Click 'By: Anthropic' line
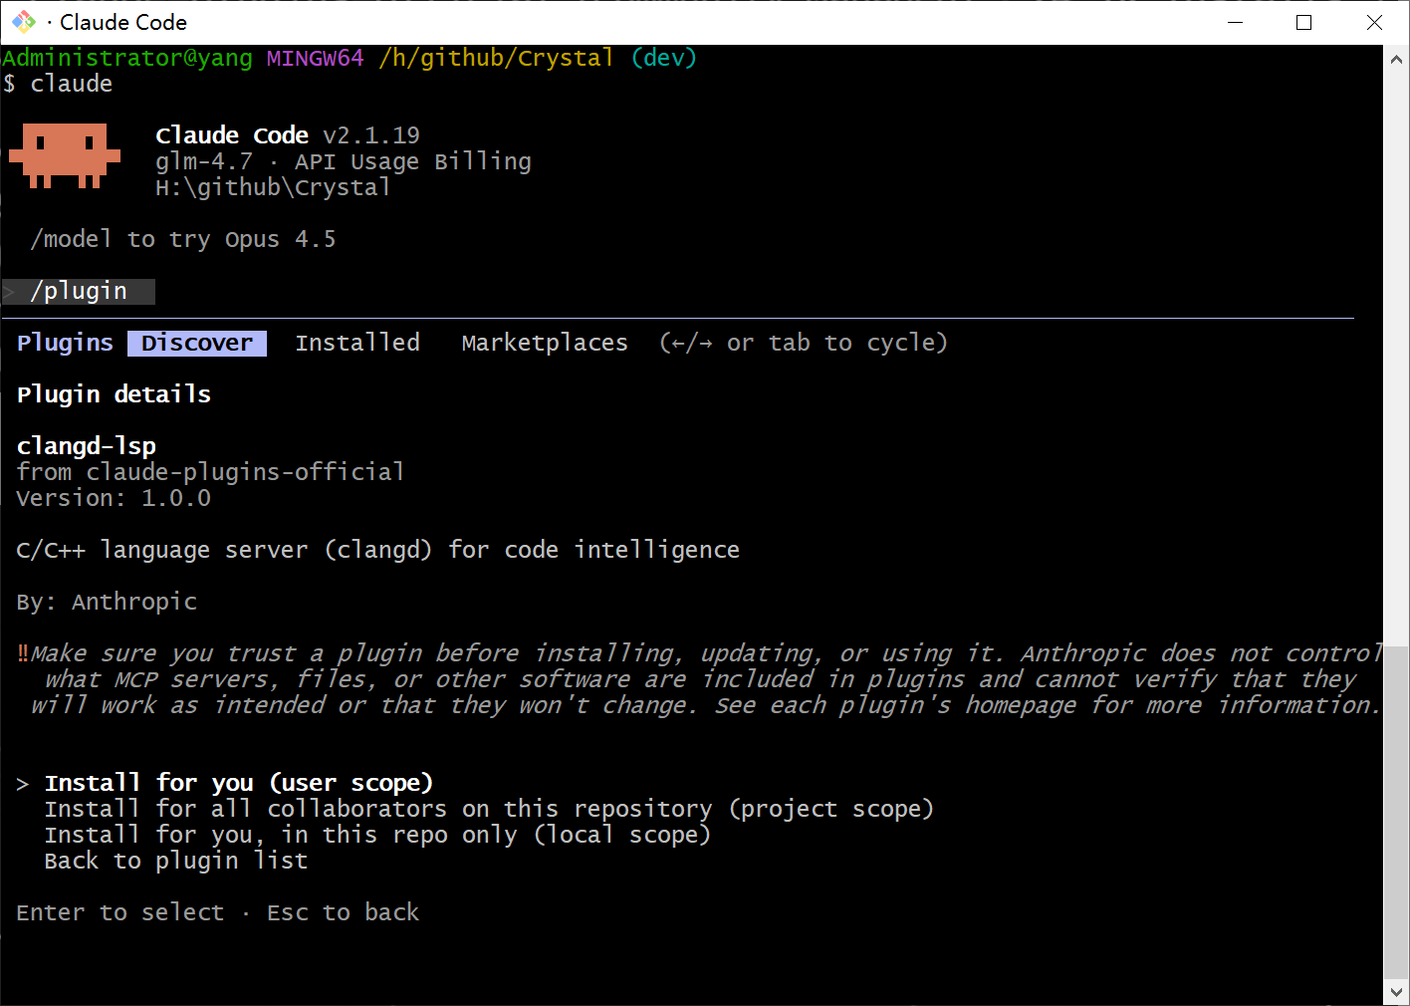 point(107,602)
